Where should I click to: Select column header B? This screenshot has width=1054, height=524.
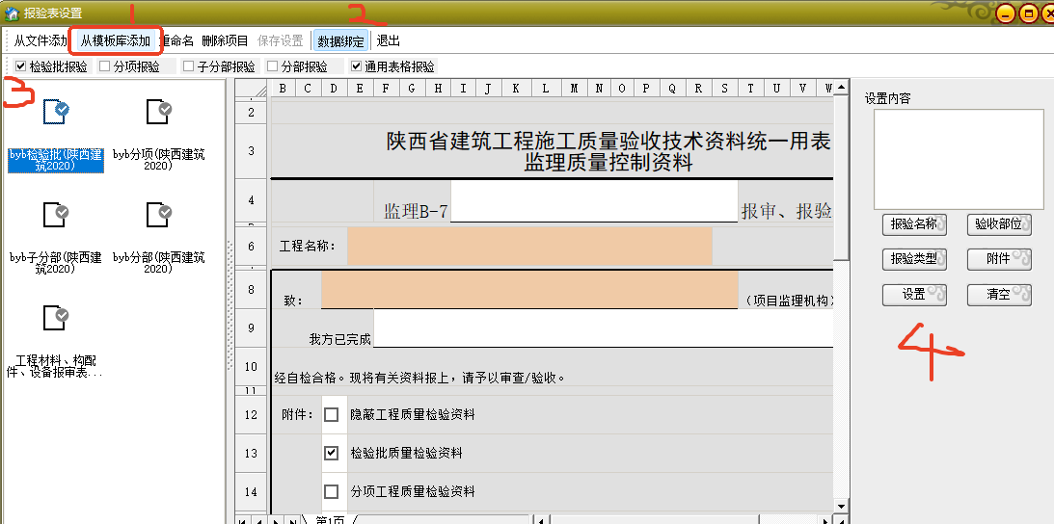tap(283, 88)
